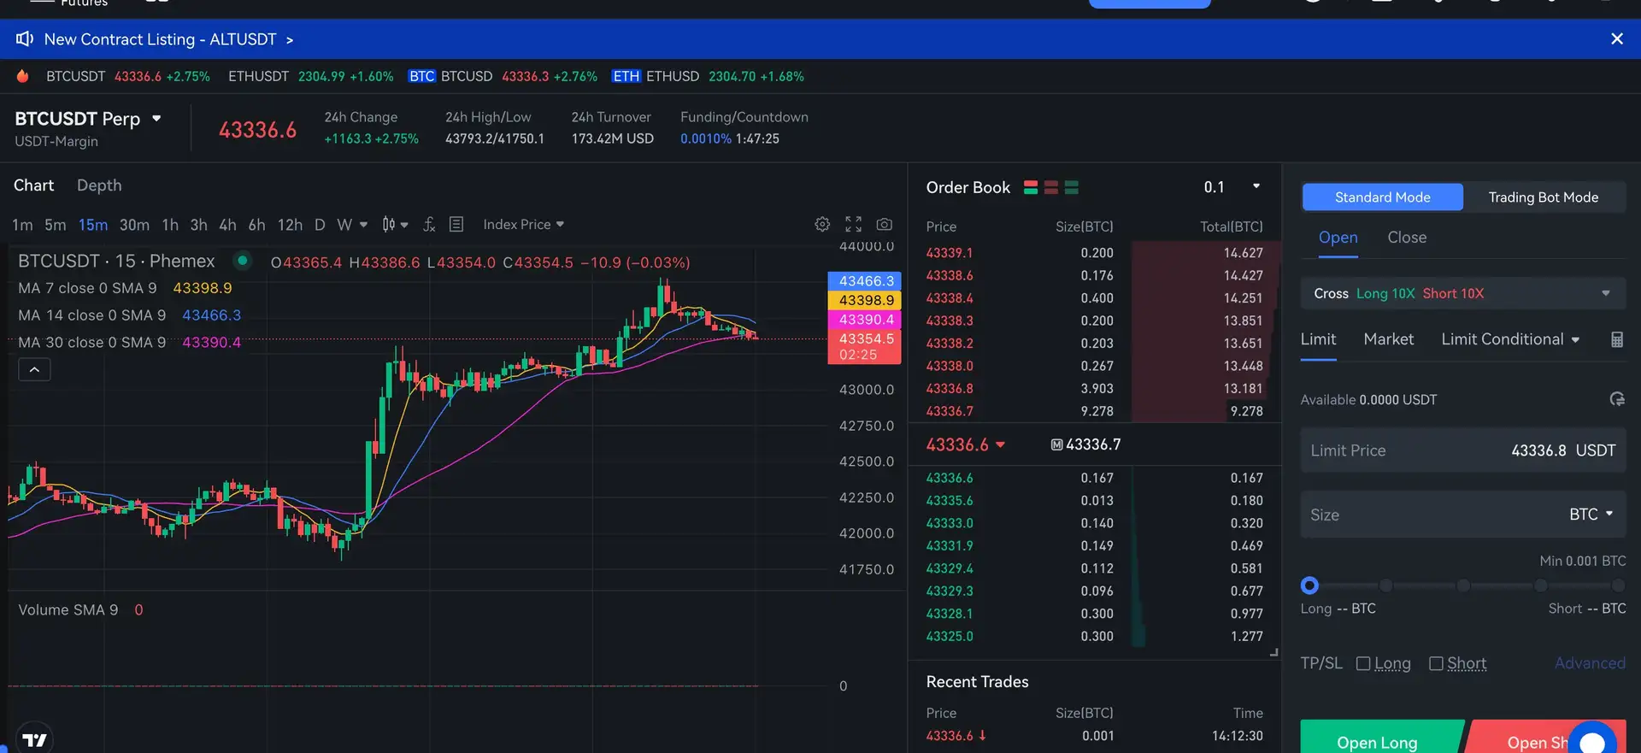The height and width of the screenshot is (753, 1641).
Task: Take chart snapshot with camera icon
Action: (x=885, y=224)
